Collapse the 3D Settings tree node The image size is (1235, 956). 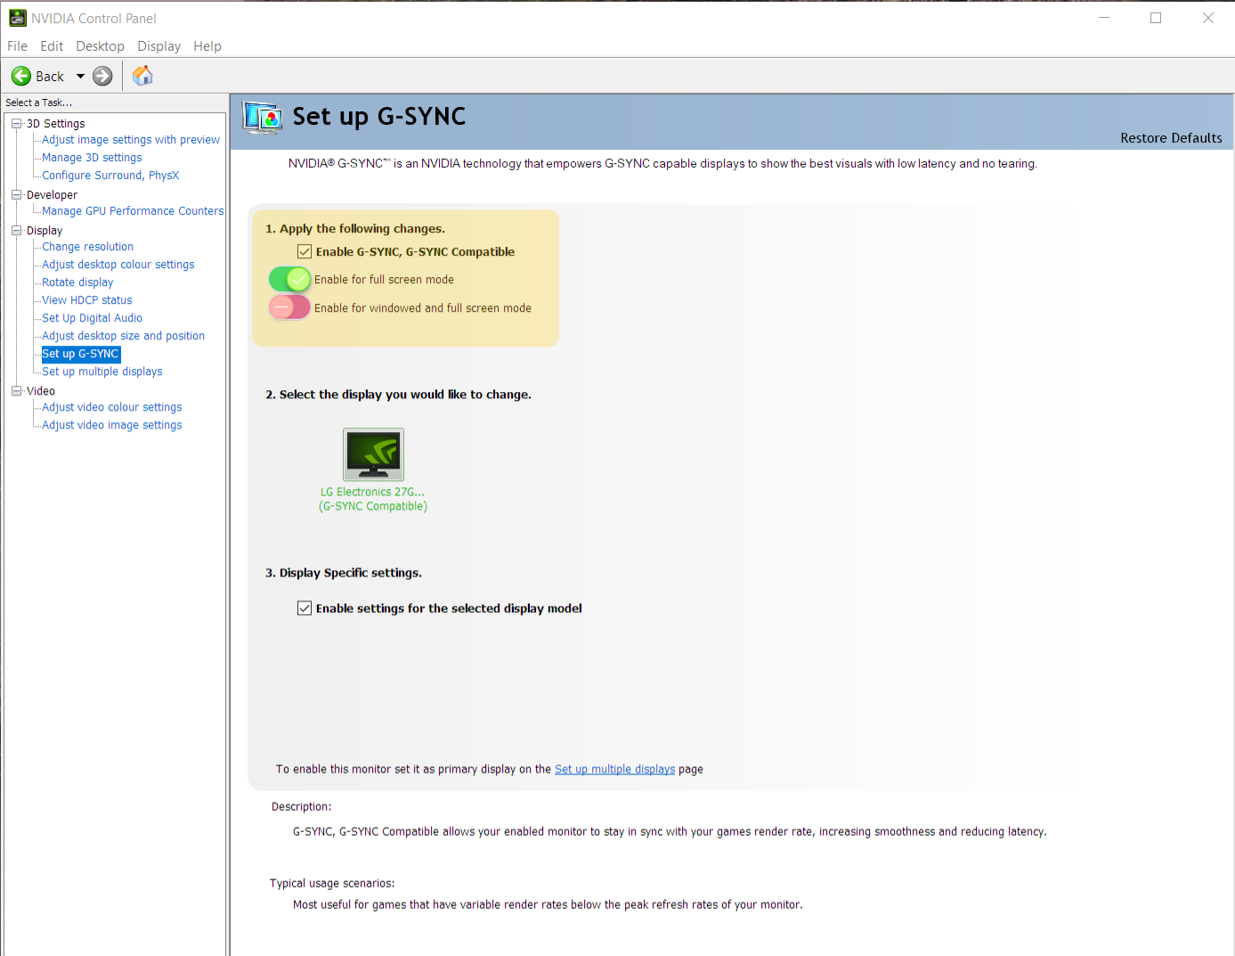tap(16, 124)
